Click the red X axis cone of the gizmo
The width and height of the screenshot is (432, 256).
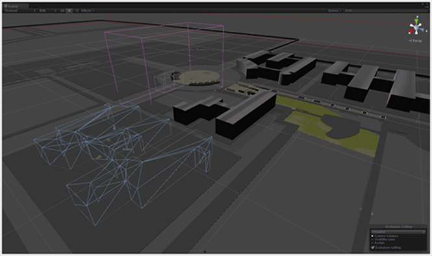pos(411,31)
